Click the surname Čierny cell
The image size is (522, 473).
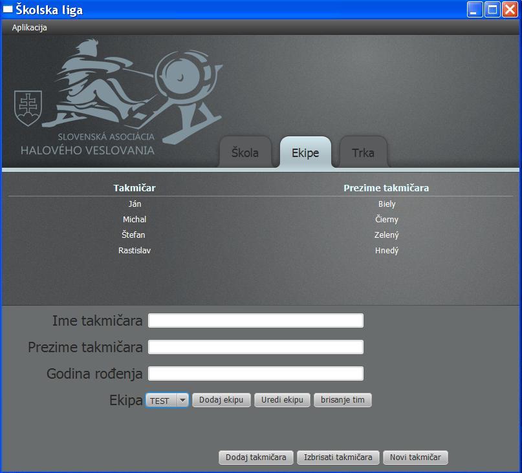[x=387, y=220]
